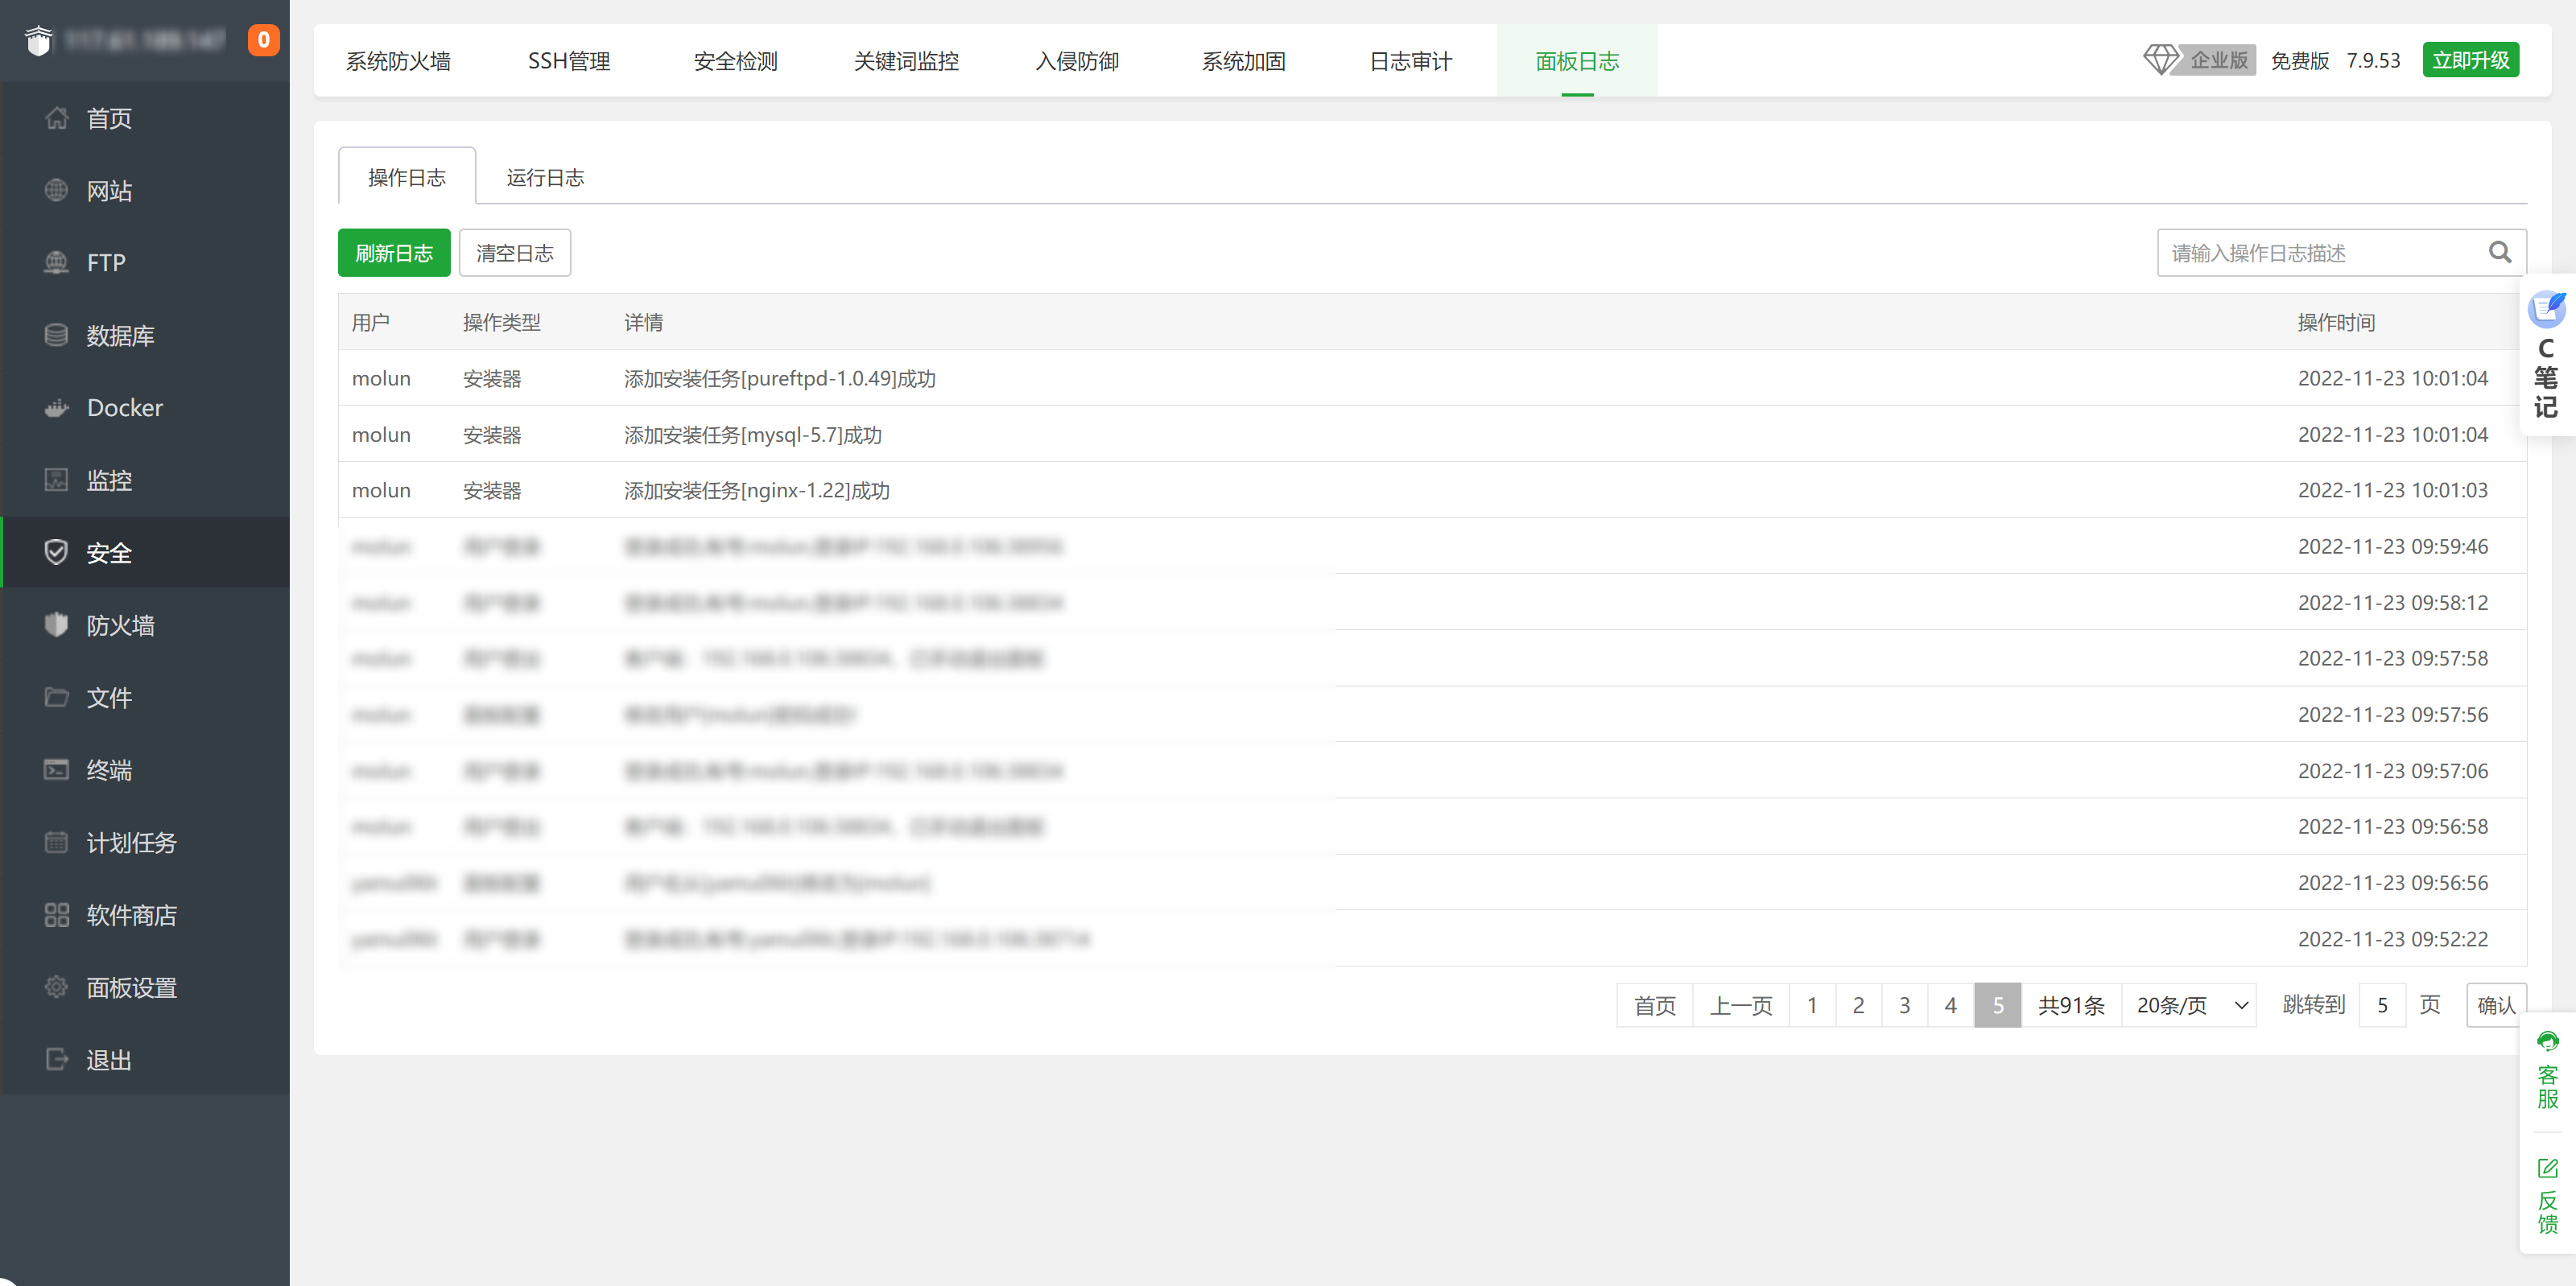Select the 面板日志 tab
Image resolution: width=2576 pixels, height=1286 pixels.
[1577, 61]
